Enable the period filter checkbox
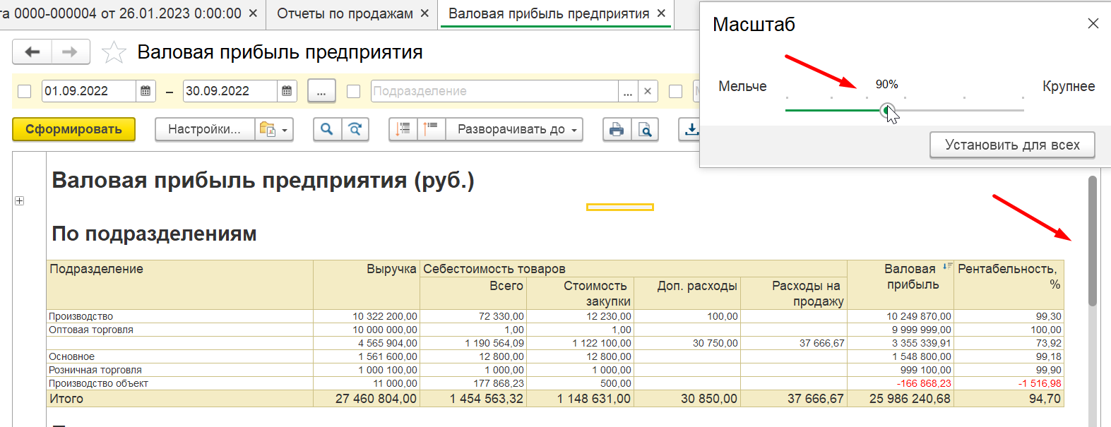The width and height of the screenshot is (1111, 427). [25, 91]
